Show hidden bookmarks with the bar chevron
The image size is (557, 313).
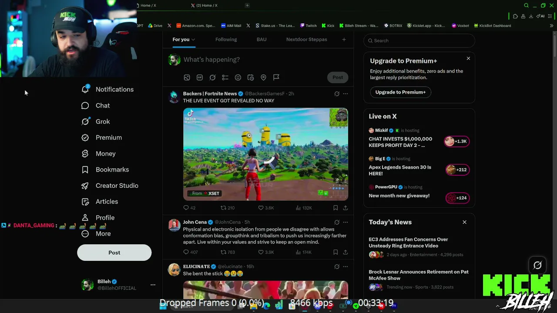(551, 26)
